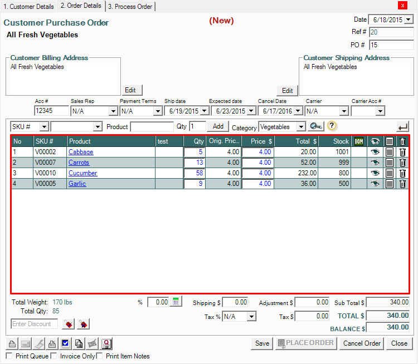Check the Print Item Notes option
Viewport: 418px width, 364px height.
coord(100,356)
